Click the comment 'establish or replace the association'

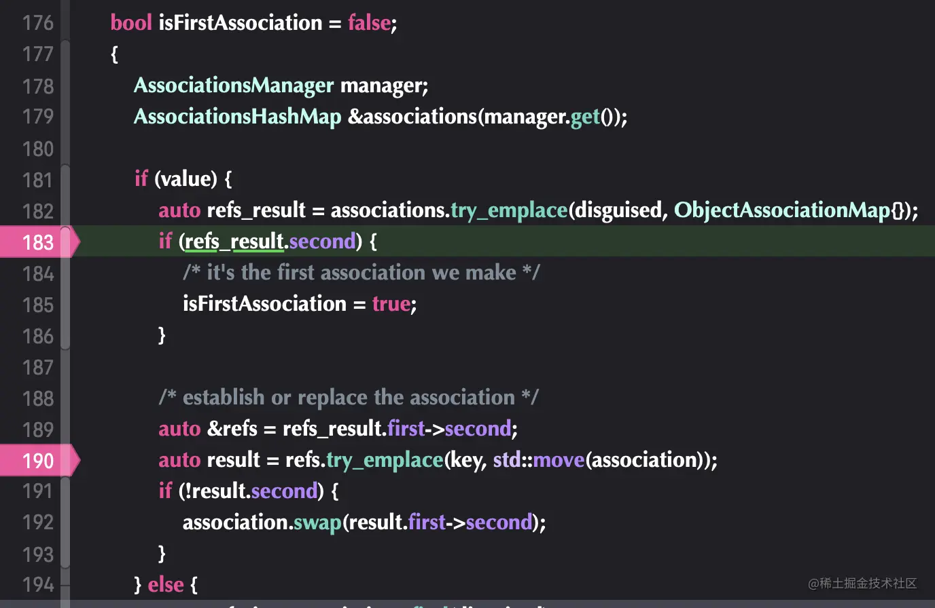click(x=349, y=398)
